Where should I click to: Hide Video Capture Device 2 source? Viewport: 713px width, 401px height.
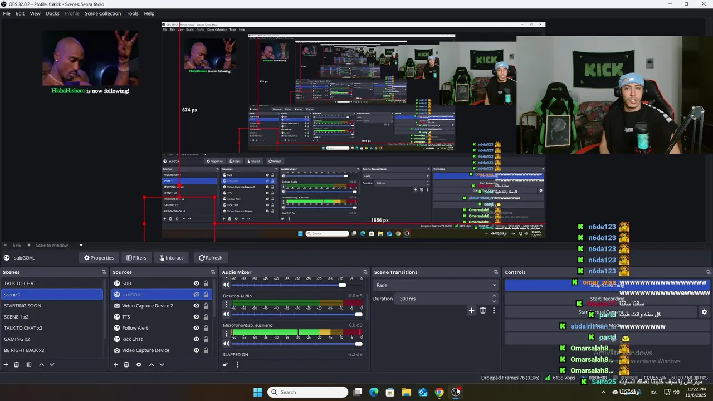(196, 306)
